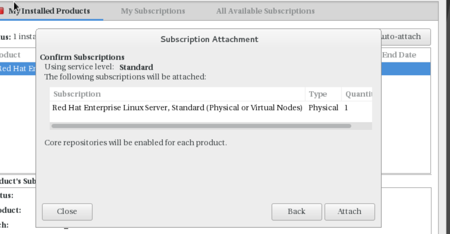450x234 pixels.
Task: Confirm by clicking the Attach button
Action: pos(350,212)
